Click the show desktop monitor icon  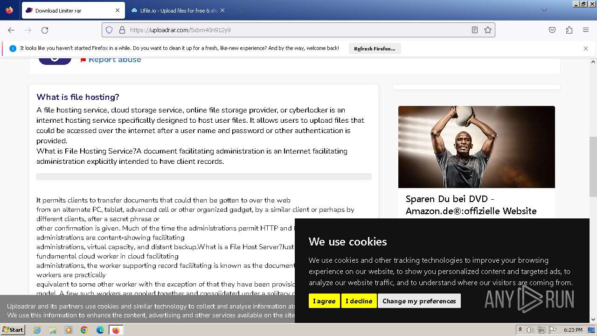(591, 330)
